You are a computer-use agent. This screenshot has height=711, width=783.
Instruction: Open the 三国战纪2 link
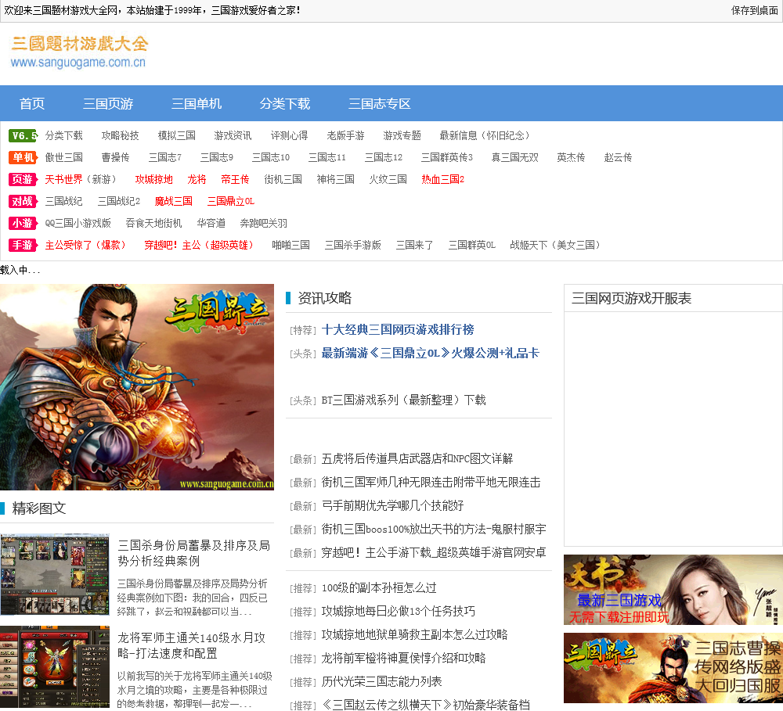pos(119,202)
